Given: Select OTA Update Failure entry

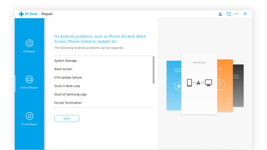Looking at the screenshot, I should coord(68,78).
